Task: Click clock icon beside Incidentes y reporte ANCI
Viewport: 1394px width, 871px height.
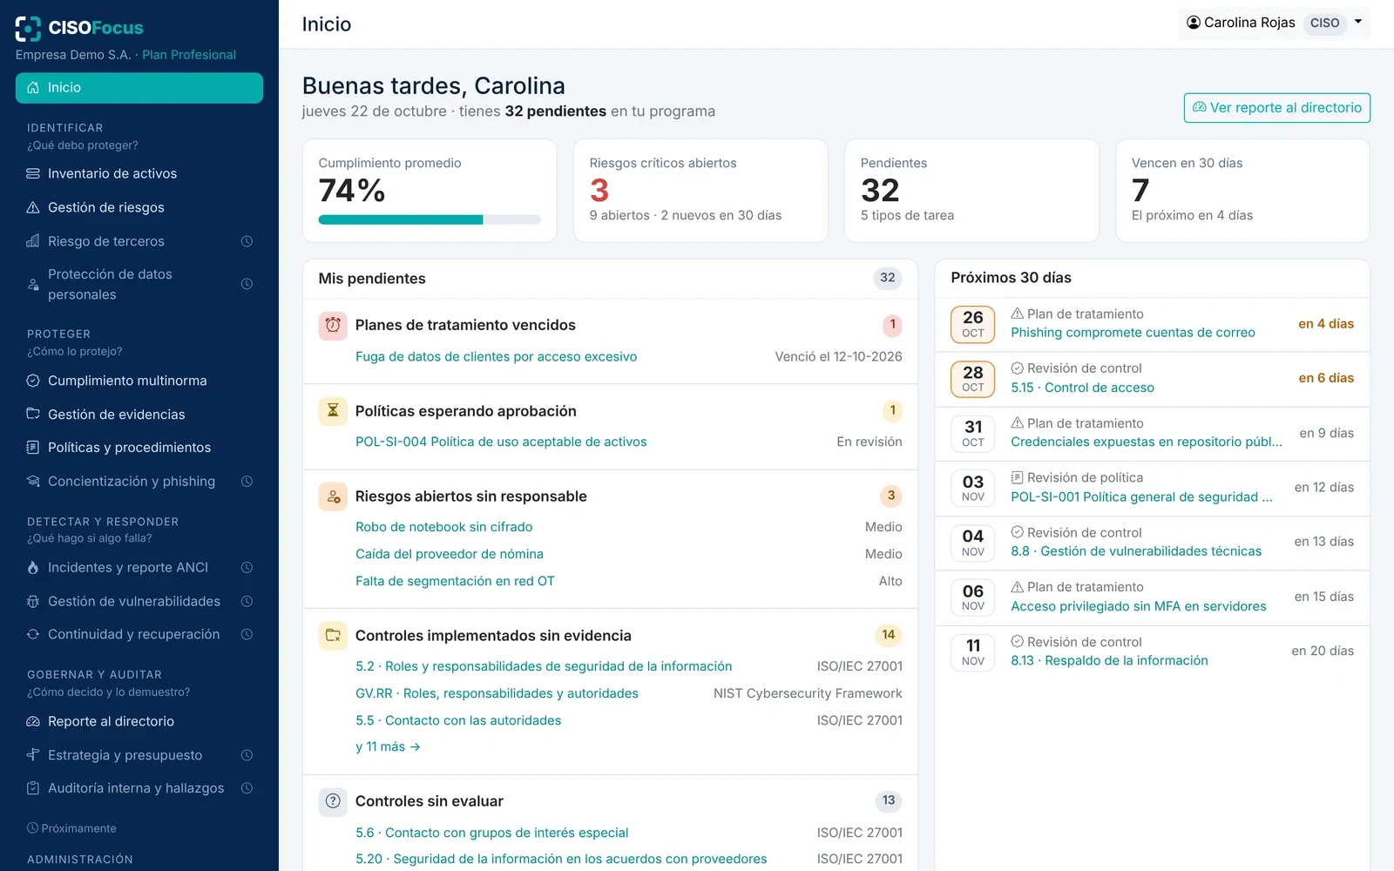Action: click(x=247, y=568)
